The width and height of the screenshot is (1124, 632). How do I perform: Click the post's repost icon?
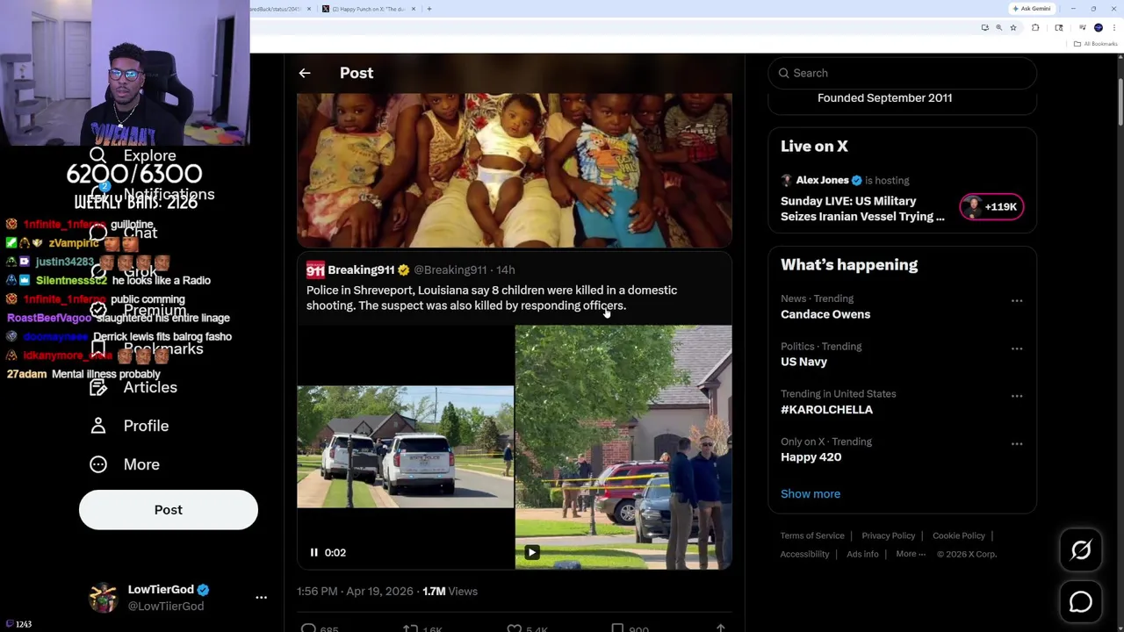(x=410, y=628)
